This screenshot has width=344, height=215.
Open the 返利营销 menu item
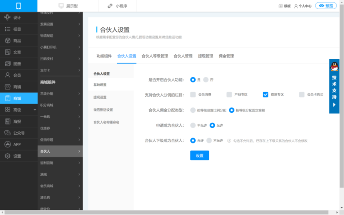(x=60, y=163)
